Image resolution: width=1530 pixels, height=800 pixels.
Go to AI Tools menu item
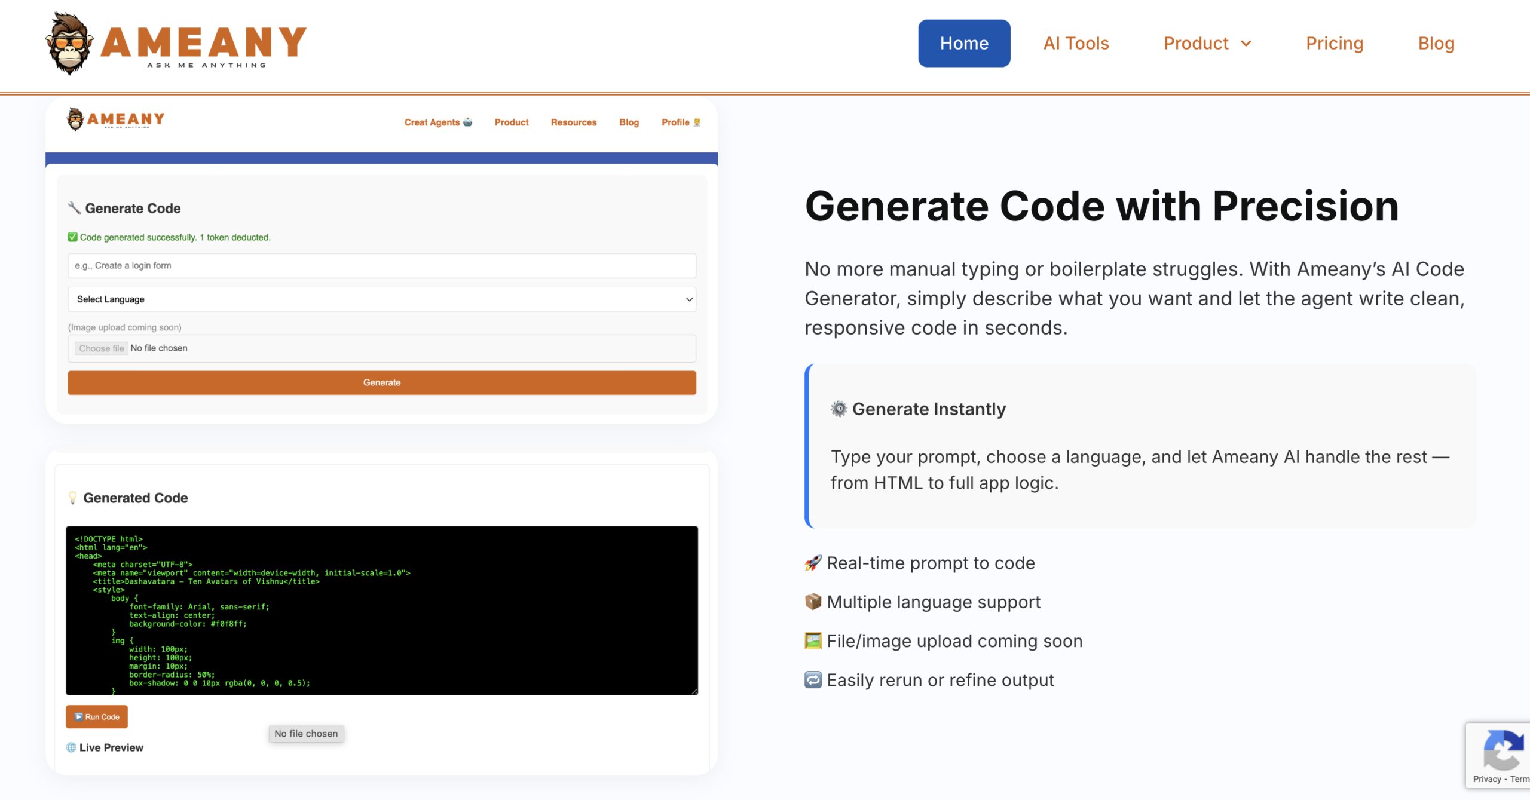pos(1076,44)
